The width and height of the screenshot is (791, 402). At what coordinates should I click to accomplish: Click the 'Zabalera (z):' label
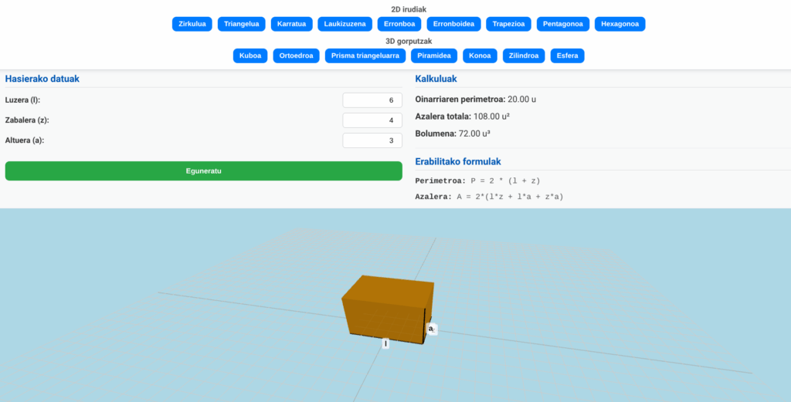(x=27, y=120)
